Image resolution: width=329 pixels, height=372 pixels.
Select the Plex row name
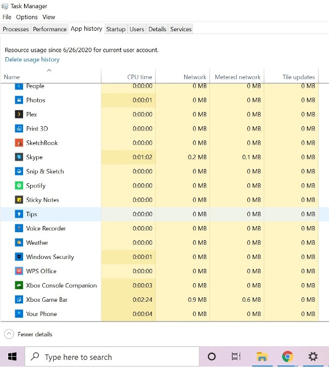(31, 114)
